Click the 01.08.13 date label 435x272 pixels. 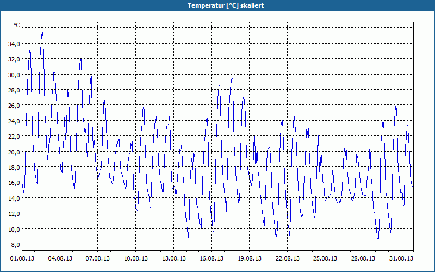point(22,258)
